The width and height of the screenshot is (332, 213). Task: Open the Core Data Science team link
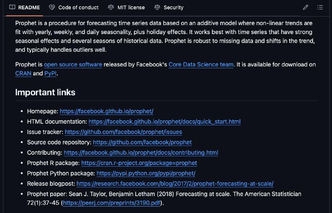point(201,65)
